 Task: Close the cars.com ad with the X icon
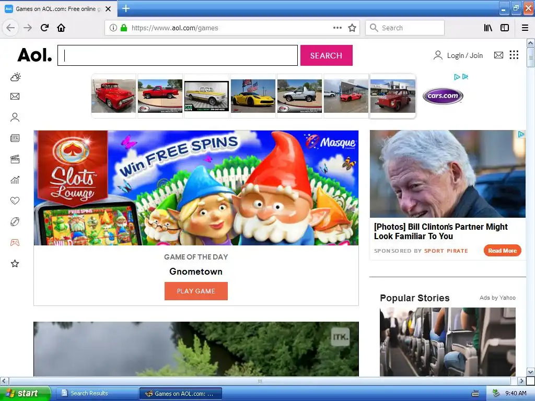pyautogui.click(x=465, y=77)
